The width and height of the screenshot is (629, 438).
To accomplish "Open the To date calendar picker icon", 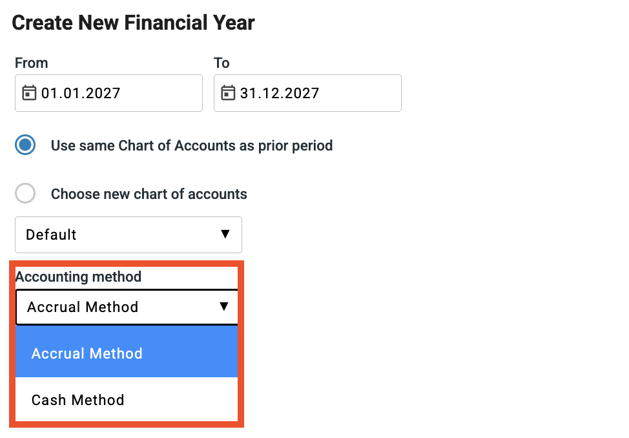I will (227, 93).
